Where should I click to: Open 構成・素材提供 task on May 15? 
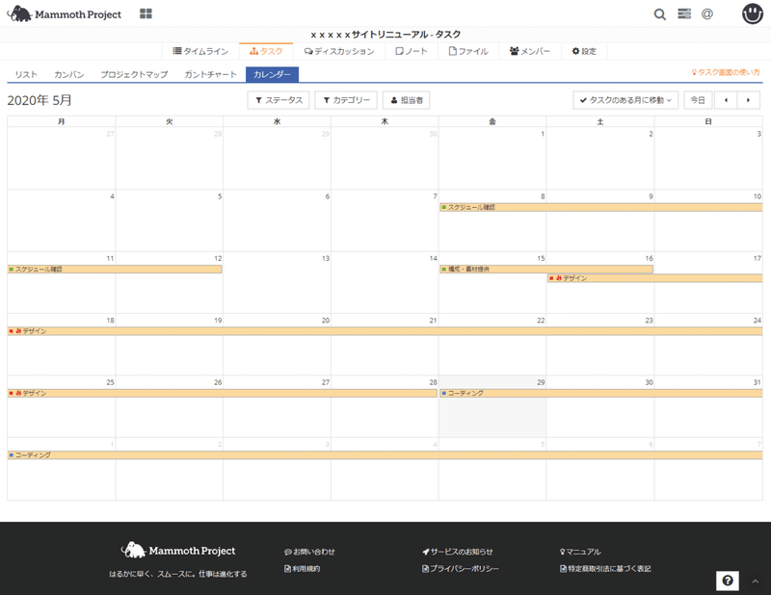(546, 270)
